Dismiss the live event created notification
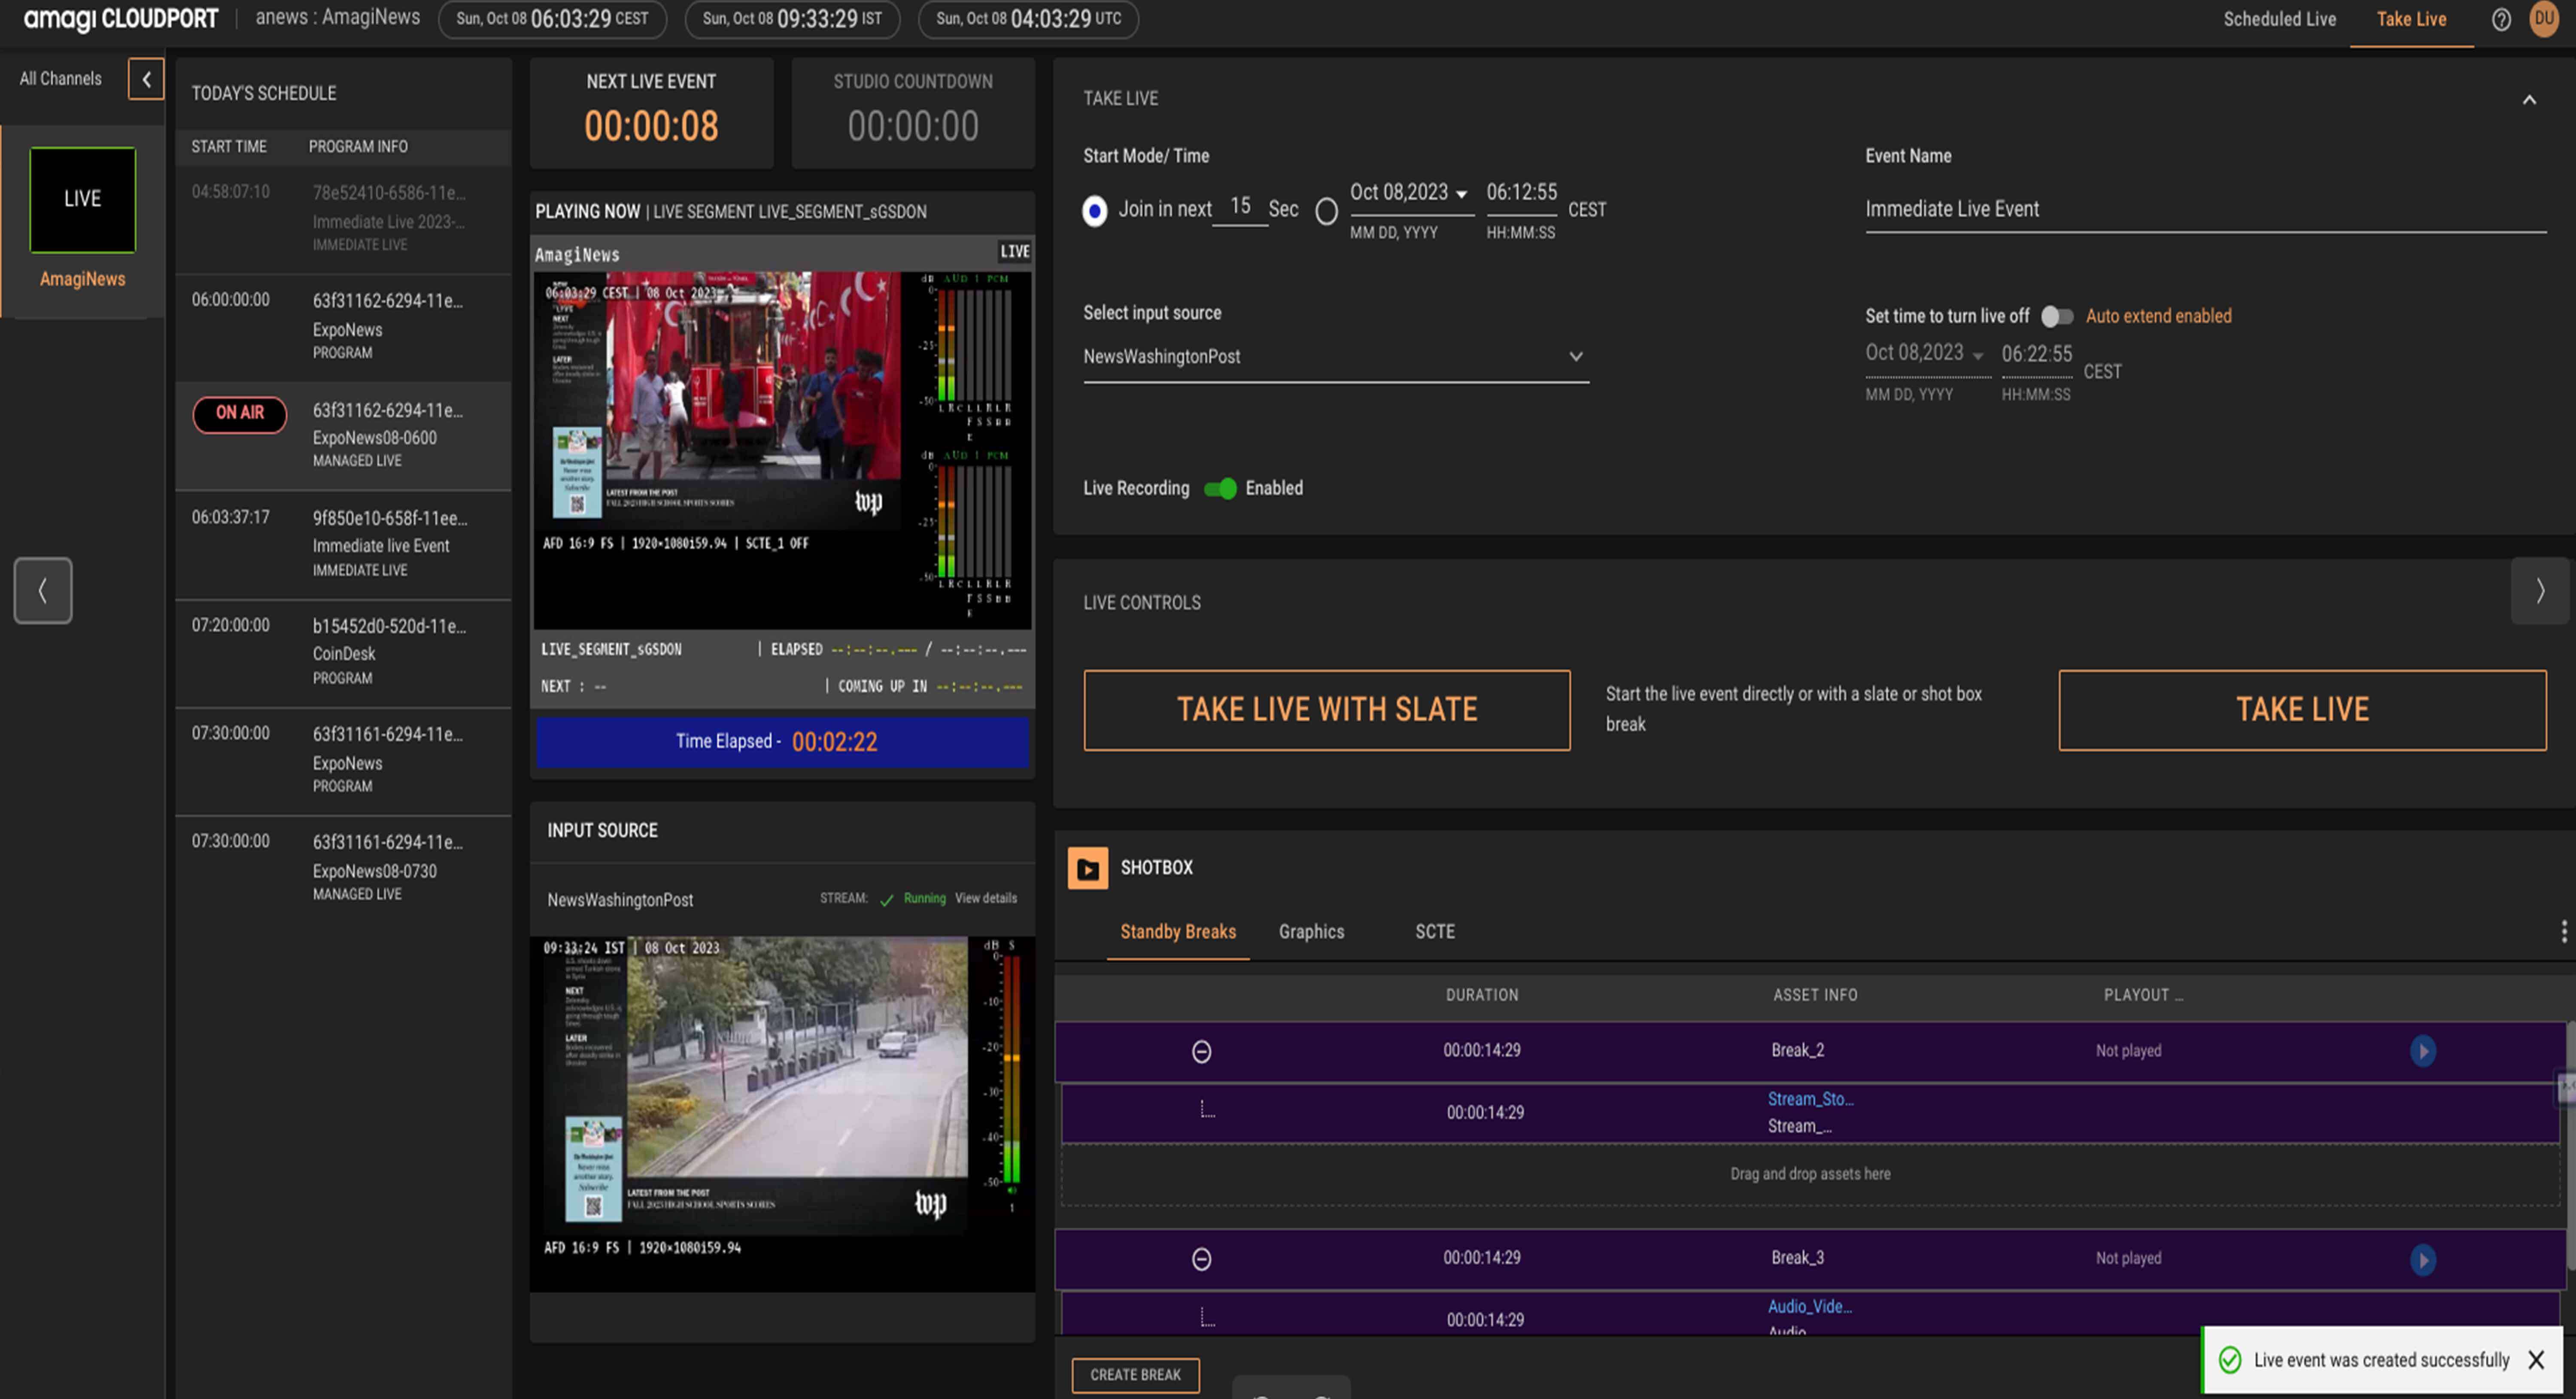The image size is (2576, 1399). (2536, 1360)
